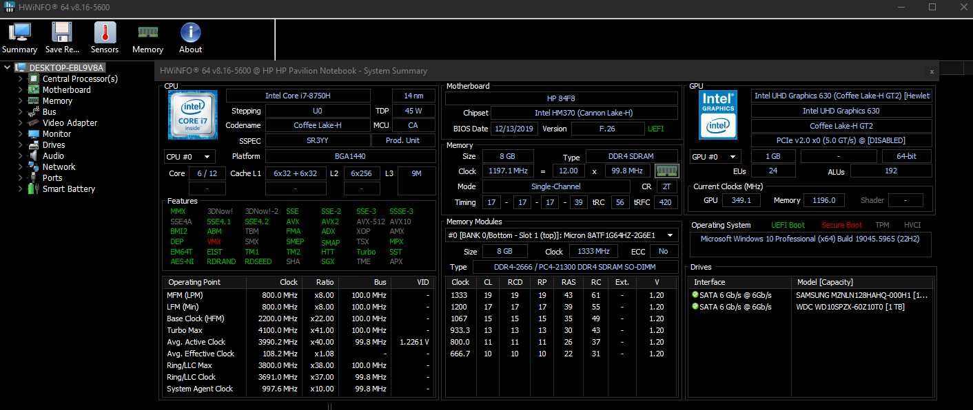Click the SAMSUNG MZNLN128HAHQ drive entry
Viewport: 973px width, 410px height.
coord(862,295)
